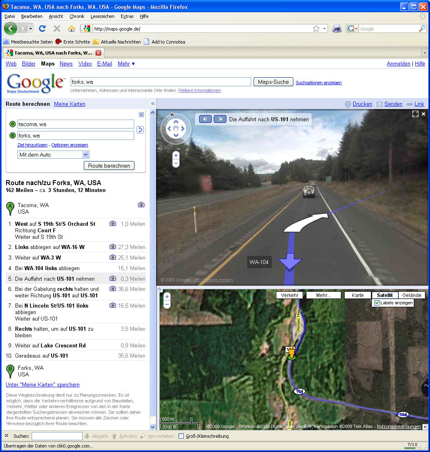
Task: Click the destination field containing forks, wa
Action: pos(76,135)
